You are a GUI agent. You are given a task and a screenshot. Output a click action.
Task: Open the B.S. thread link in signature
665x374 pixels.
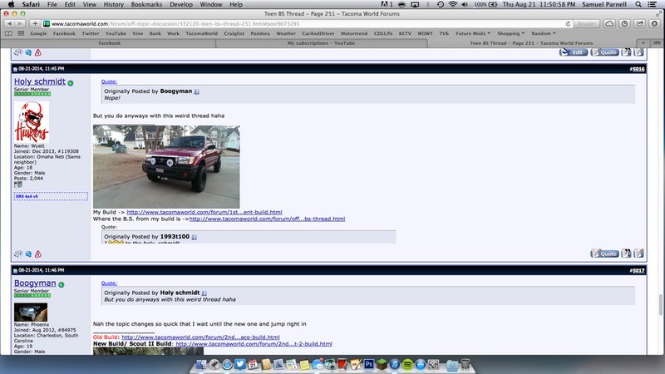267,219
